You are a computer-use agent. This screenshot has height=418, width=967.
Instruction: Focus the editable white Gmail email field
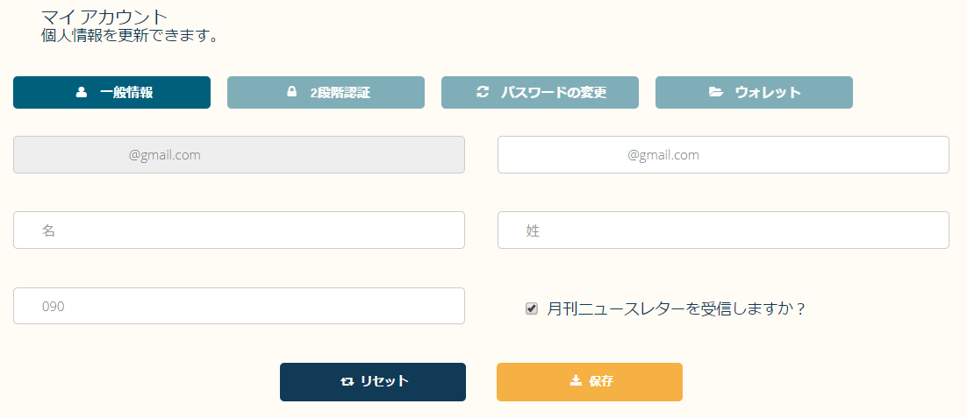tap(723, 155)
